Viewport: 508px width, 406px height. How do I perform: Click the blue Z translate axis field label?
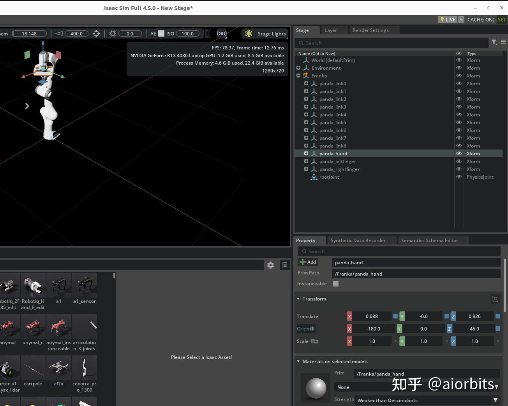[453, 316]
